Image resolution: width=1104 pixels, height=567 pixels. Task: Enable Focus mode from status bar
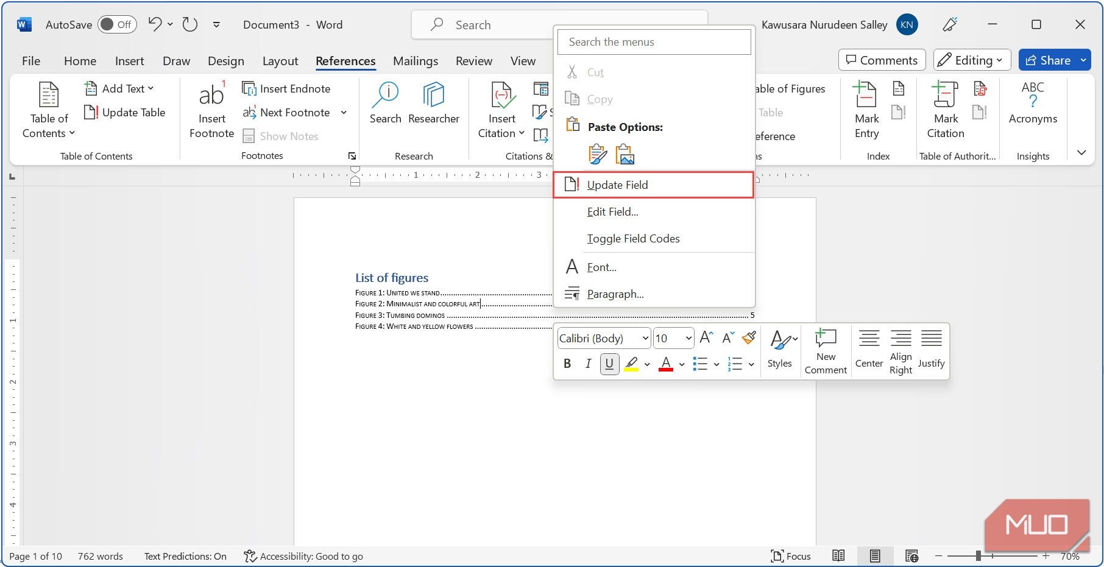pos(791,555)
